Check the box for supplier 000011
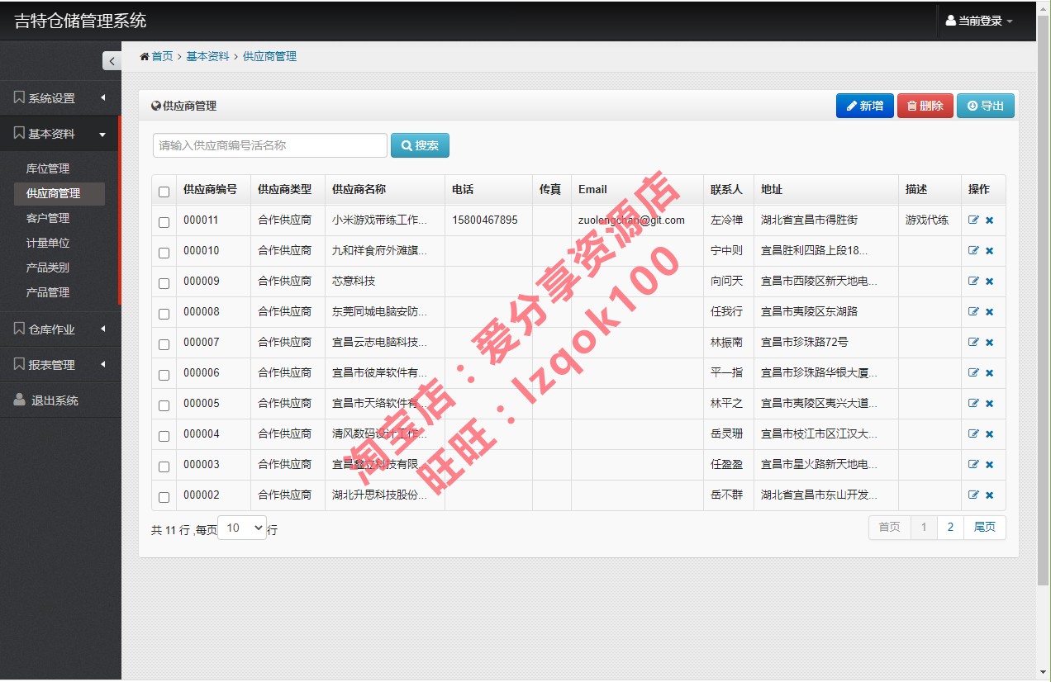The image size is (1051, 682). point(164,222)
